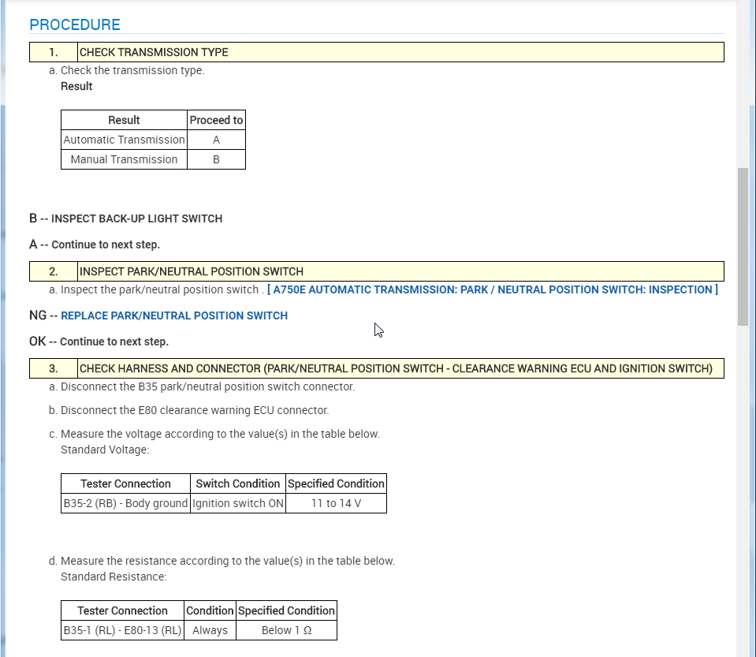This screenshot has height=657, width=756.
Task: Click the 'Switch Condition' column header
Action: [x=238, y=483]
